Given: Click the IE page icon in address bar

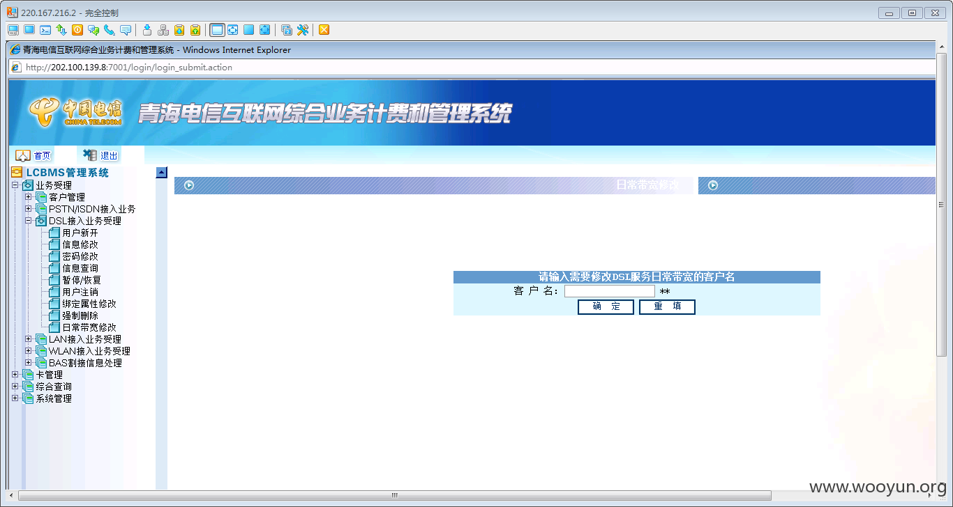Looking at the screenshot, I should (x=17, y=68).
